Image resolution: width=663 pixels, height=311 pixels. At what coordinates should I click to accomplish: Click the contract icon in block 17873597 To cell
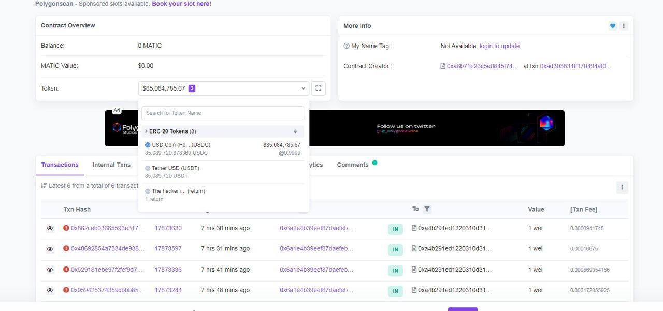(x=414, y=248)
